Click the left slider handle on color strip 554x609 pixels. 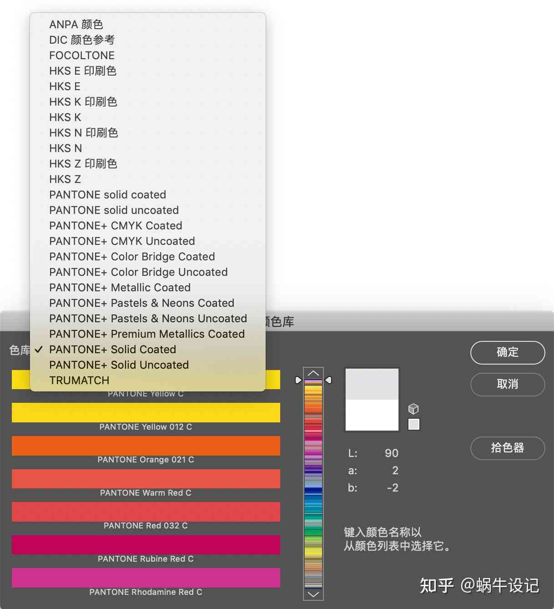[x=298, y=380]
